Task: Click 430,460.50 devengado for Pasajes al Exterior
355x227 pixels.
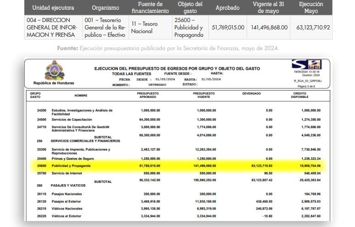Action: pyautogui.click(x=264, y=201)
